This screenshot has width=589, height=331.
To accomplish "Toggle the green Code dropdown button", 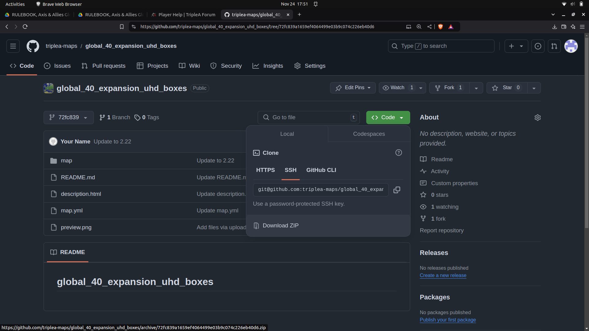I will coord(388,118).
